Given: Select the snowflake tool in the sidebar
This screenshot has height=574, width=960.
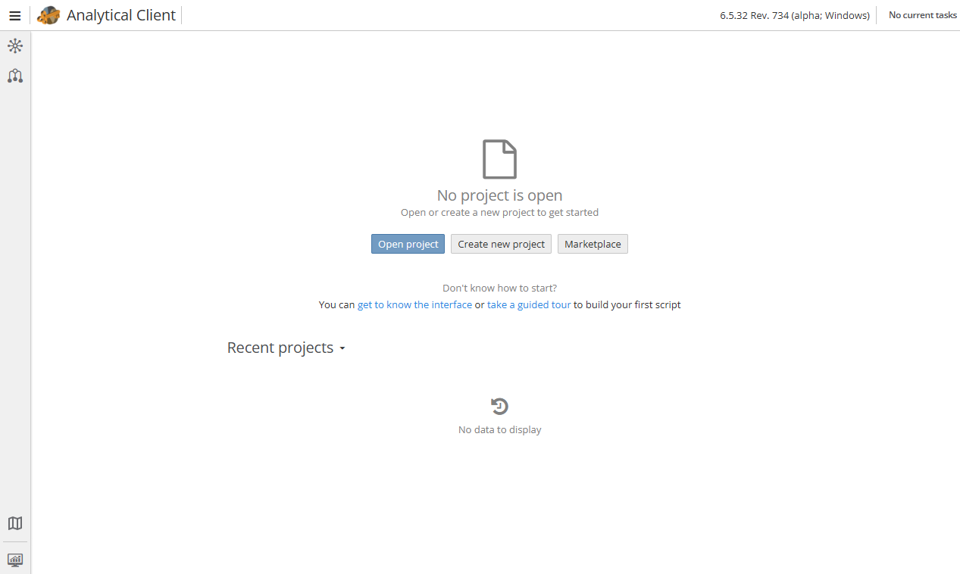Looking at the screenshot, I should [15, 46].
